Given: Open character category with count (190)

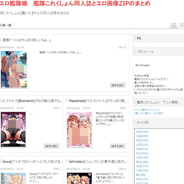Looking at the screenshot, I should (142, 158).
